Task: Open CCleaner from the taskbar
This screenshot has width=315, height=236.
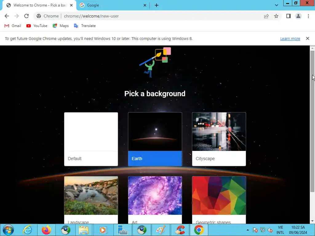Action: 180,230
